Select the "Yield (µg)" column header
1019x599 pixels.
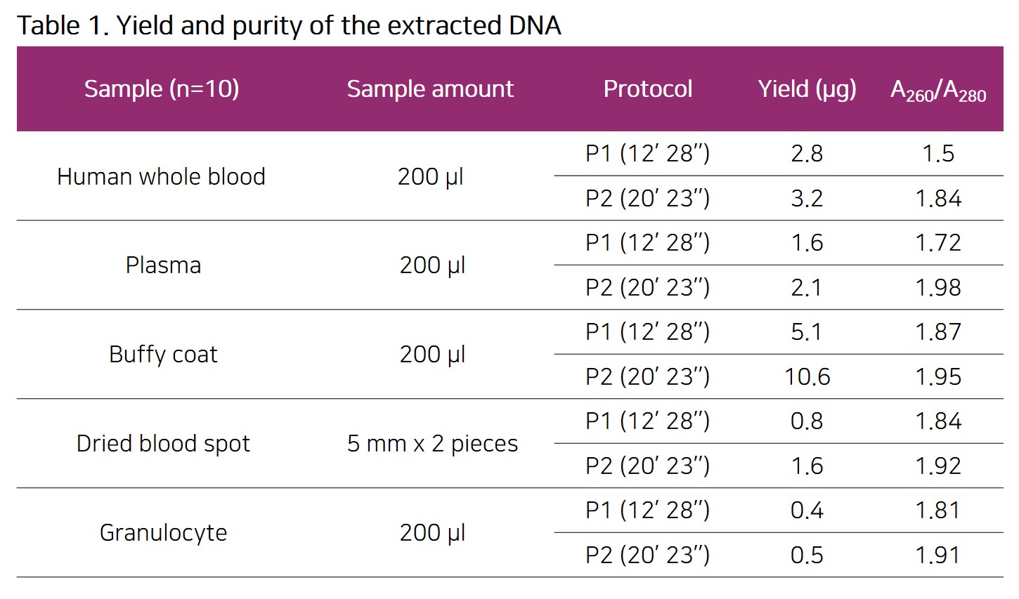(807, 89)
